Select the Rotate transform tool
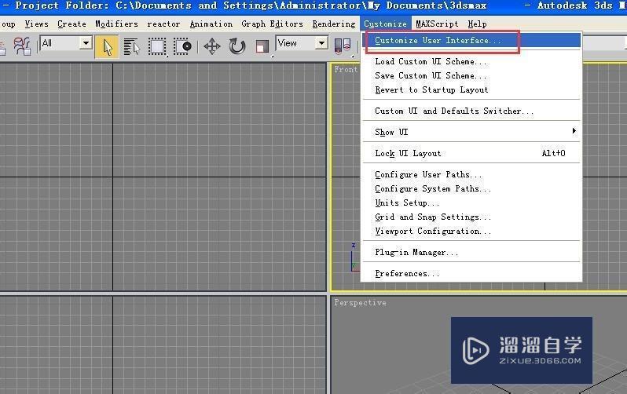This screenshot has width=627, height=394. point(237,46)
